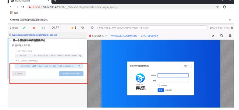
Task: Click the Studio wand icon beside 登录输入框功能
Action: pyautogui.click(x=13, y=45)
